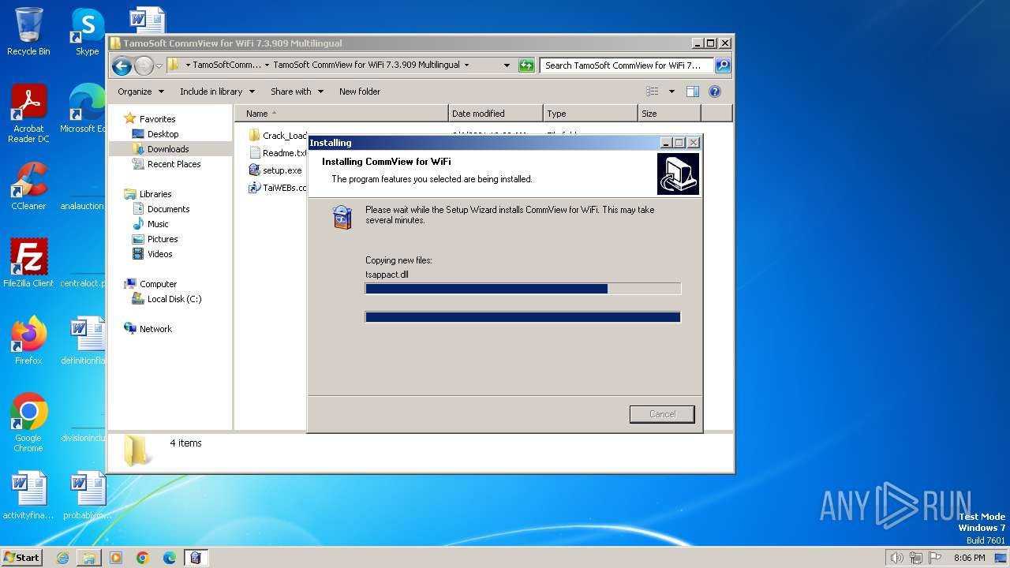Cancel the CommView installation
The image size is (1010, 568).
pos(662,414)
